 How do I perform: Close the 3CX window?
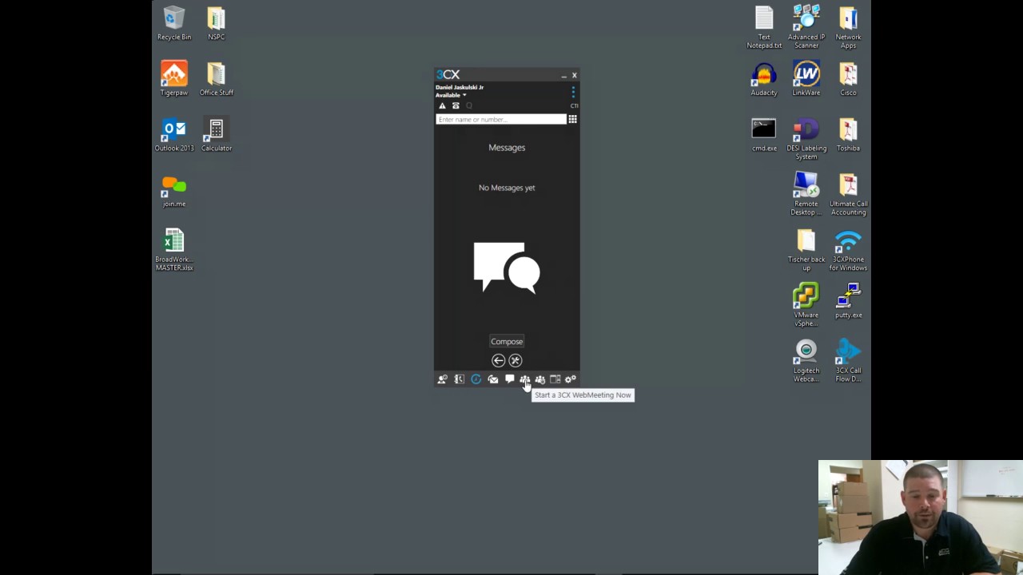574,75
